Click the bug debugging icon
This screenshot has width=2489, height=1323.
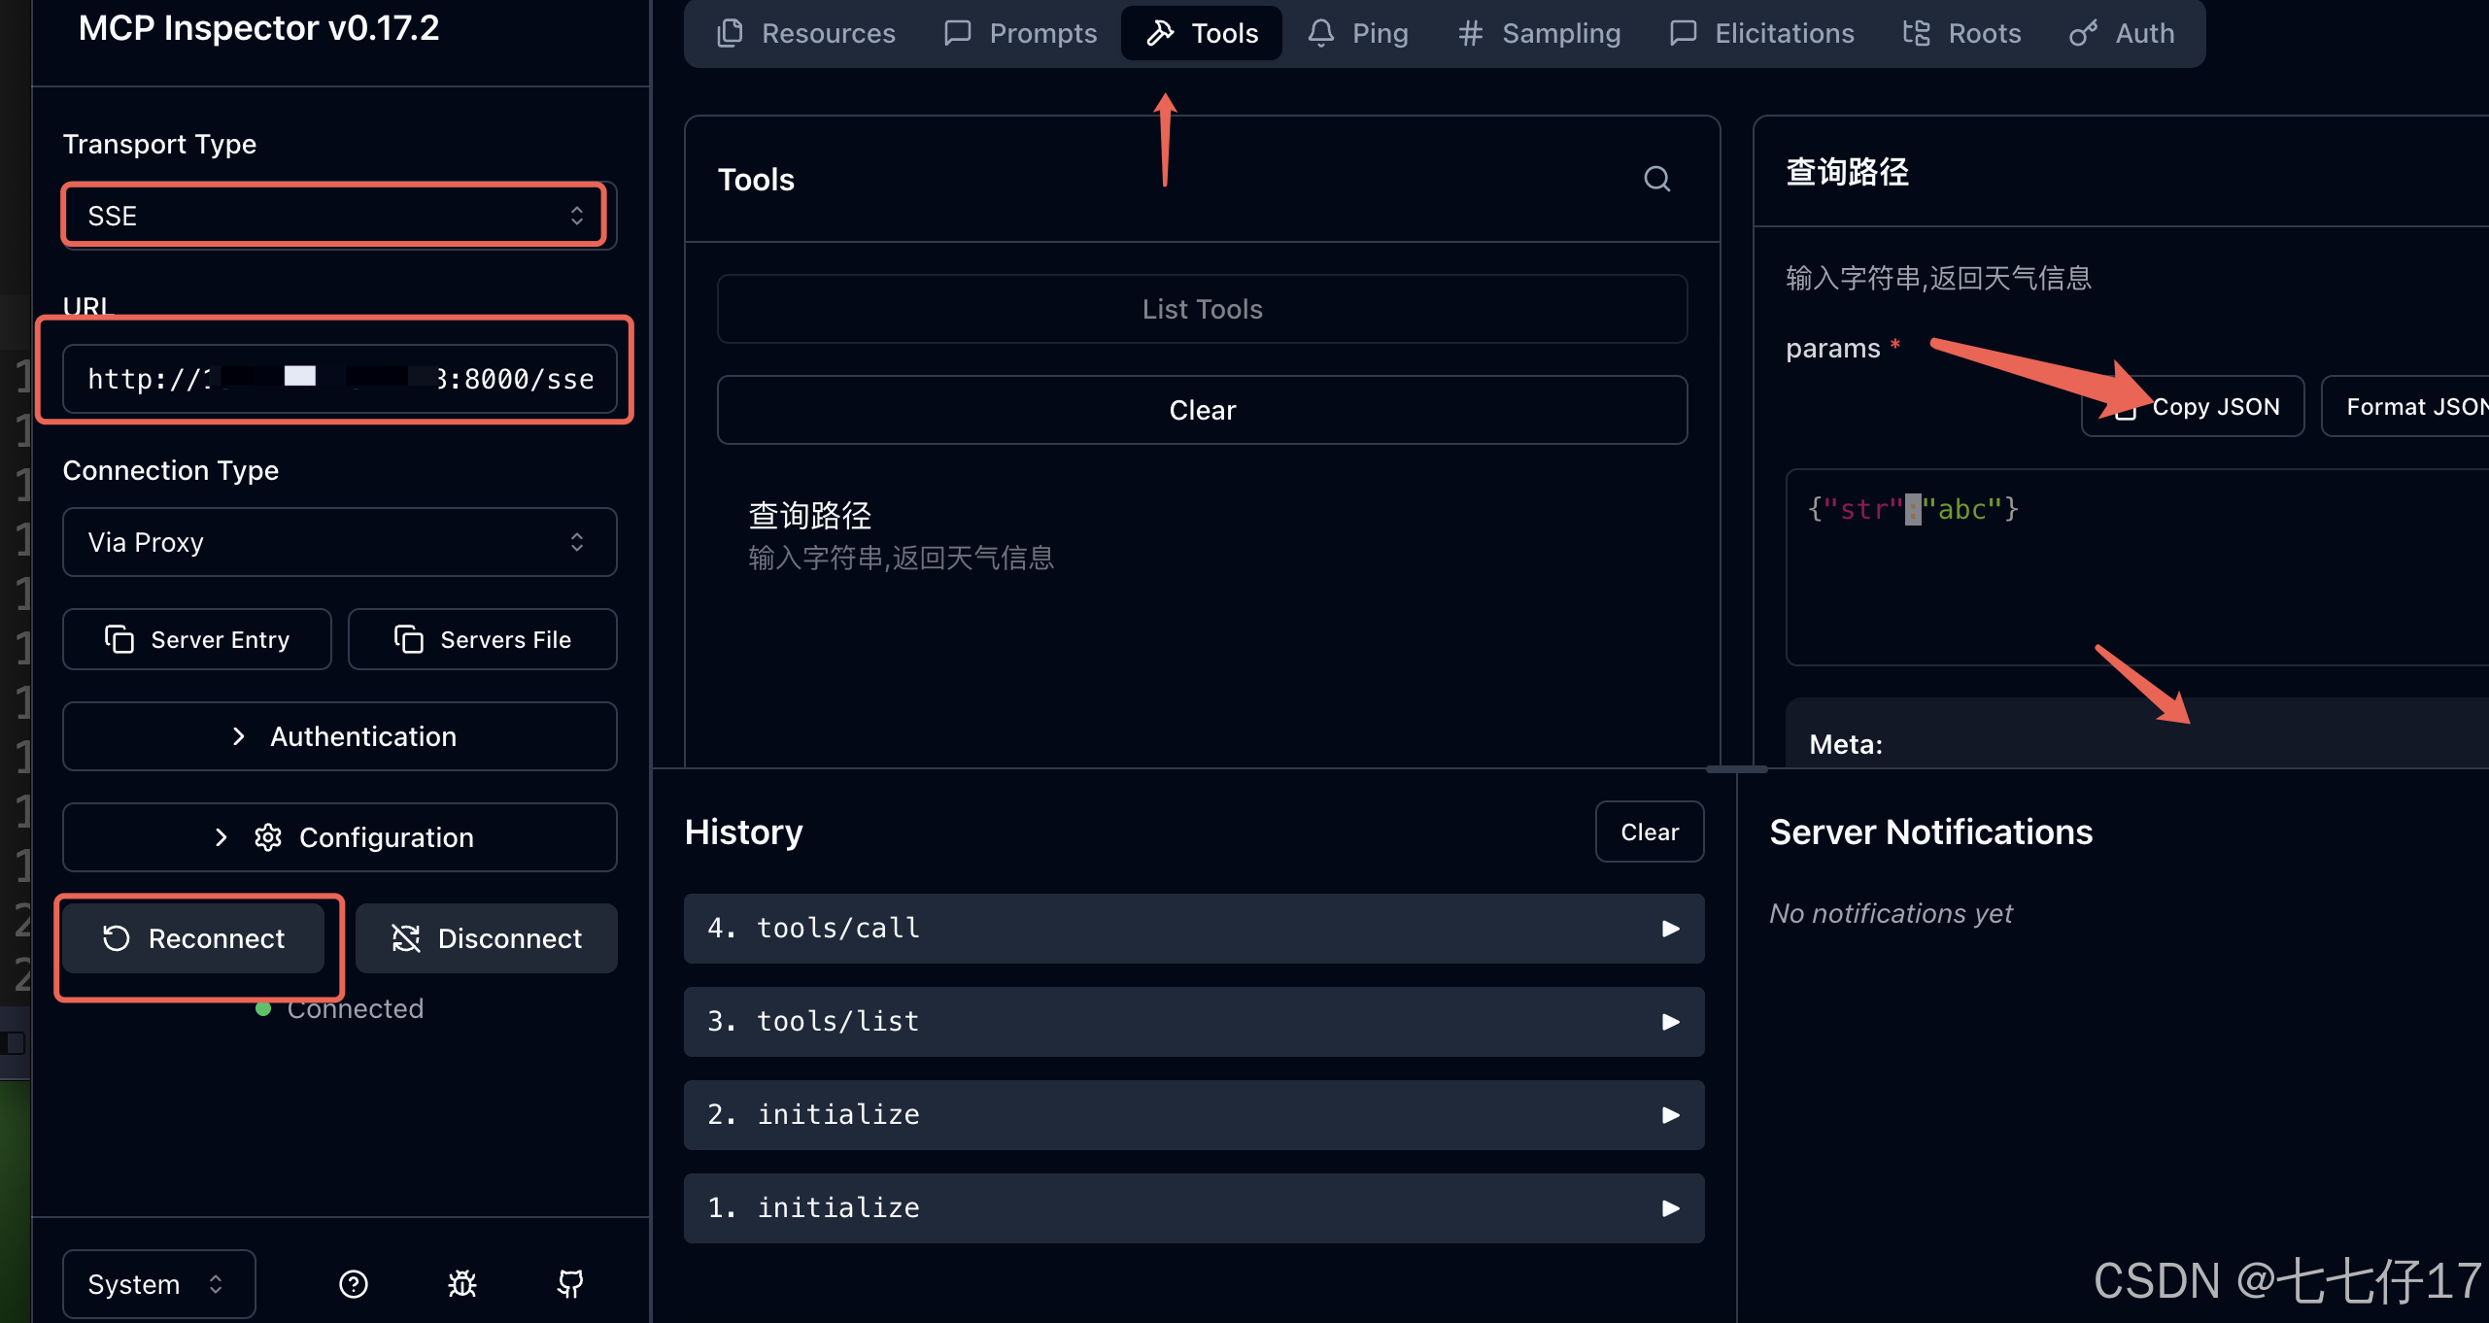pyautogui.click(x=461, y=1284)
